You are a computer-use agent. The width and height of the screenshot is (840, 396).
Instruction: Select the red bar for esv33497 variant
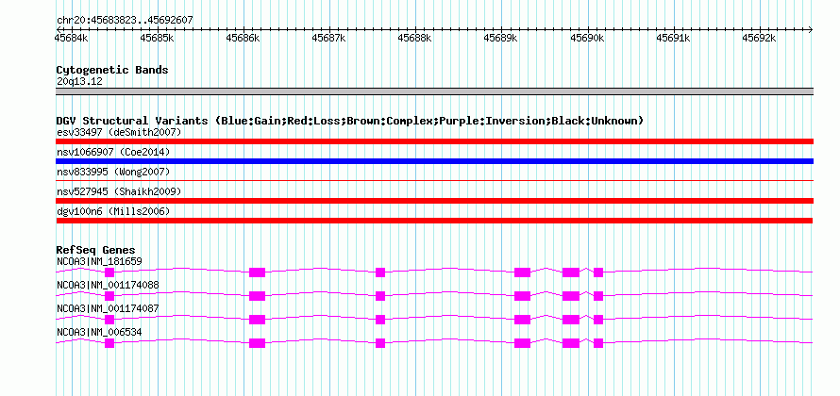pyautogui.click(x=434, y=141)
